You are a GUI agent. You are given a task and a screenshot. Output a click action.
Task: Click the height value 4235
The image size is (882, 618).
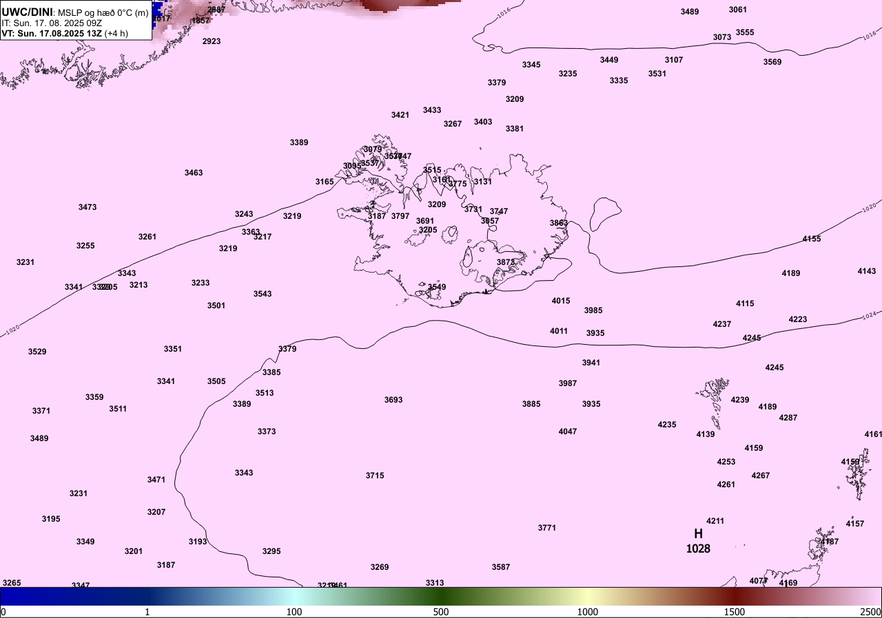tap(667, 425)
